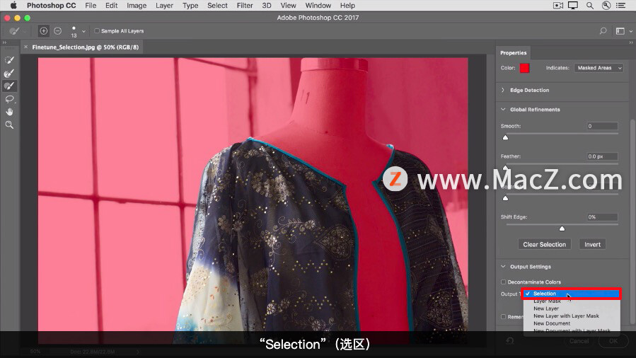
Task: Toggle the Remember Settings checkbox
Action: click(x=504, y=317)
